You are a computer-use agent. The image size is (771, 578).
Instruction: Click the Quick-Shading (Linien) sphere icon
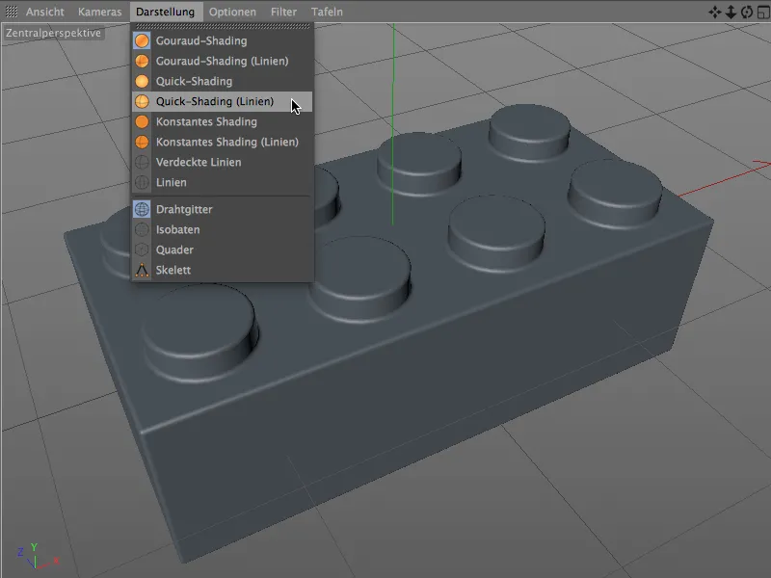click(x=142, y=101)
